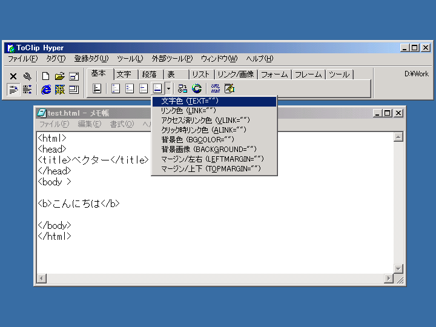Open the ウィンドウ(W) menu
This screenshot has width=436, height=327.
(219, 59)
